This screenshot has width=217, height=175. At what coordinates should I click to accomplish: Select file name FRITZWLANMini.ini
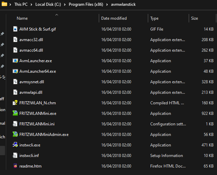pyautogui.click(x=37, y=124)
